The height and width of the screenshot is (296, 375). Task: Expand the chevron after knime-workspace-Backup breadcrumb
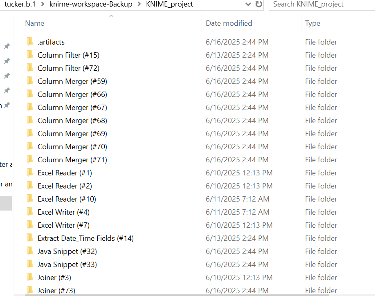point(139,4)
